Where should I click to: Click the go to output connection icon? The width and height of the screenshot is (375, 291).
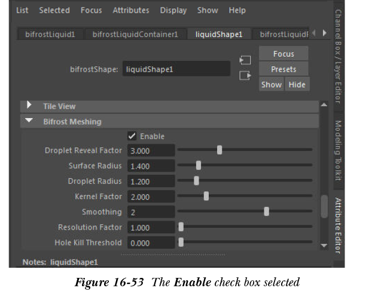tap(244, 76)
